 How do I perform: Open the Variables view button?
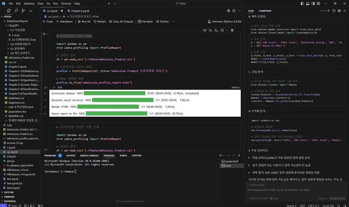(x=145, y=21)
